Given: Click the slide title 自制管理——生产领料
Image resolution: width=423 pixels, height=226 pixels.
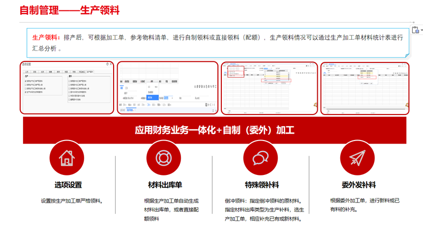Looking at the screenshot, I should (x=70, y=10).
